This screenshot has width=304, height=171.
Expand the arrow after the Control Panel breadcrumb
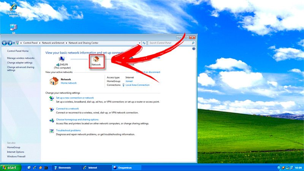[40, 43]
